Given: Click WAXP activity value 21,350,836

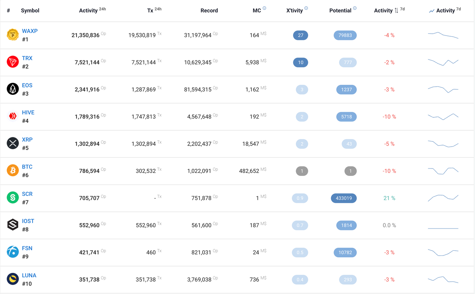Looking at the screenshot, I should click(x=85, y=35).
